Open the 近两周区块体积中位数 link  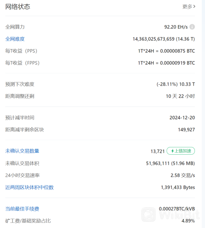pos(29,187)
